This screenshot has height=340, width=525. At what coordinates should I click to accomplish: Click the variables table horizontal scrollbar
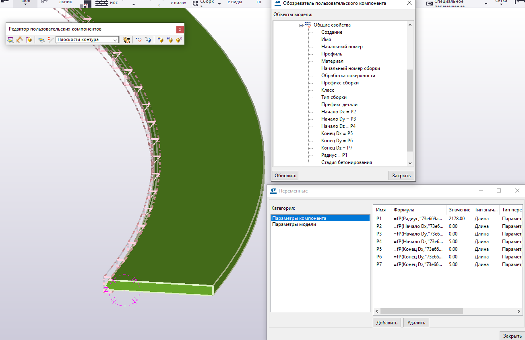(x=422, y=311)
